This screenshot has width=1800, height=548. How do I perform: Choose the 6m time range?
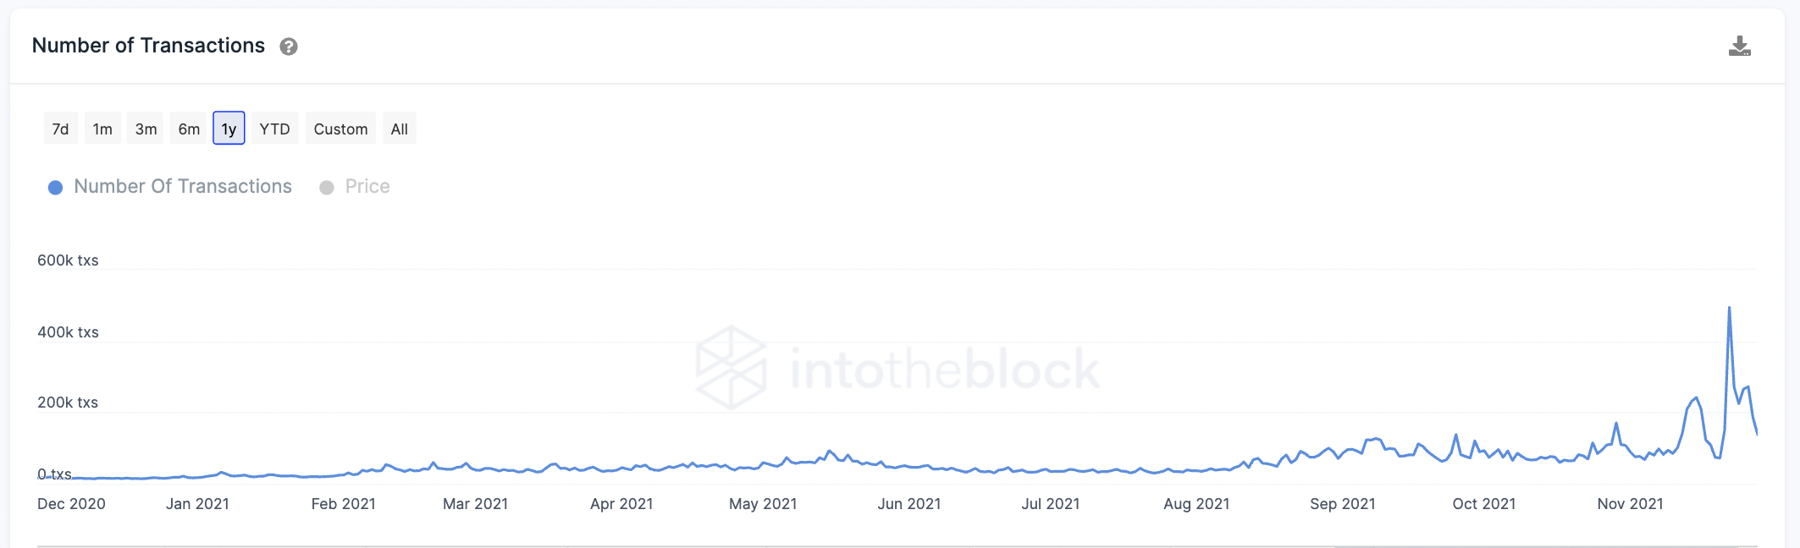[x=189, y=129]
